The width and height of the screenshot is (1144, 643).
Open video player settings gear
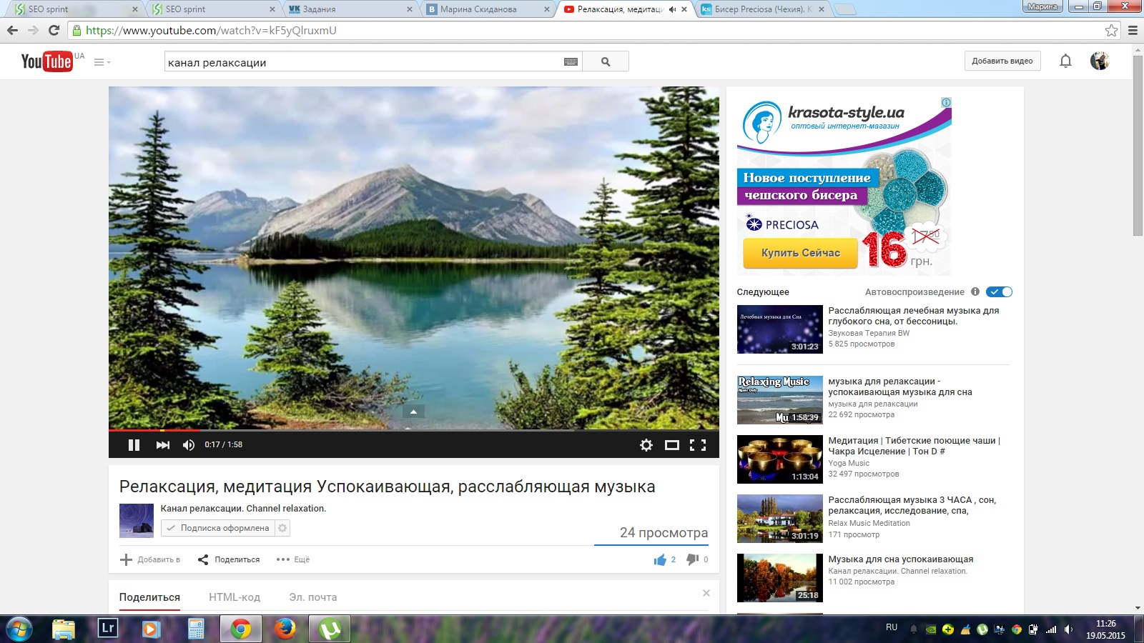click(646, 445)
